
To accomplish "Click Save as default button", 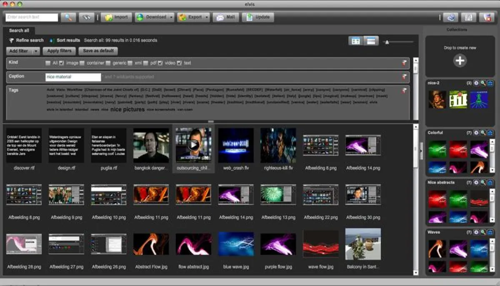I will 98,51.
